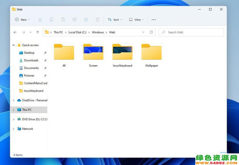The image size is (239, 165).
Task: Expand the address bar history dropdown
Action: pos(143,32)
